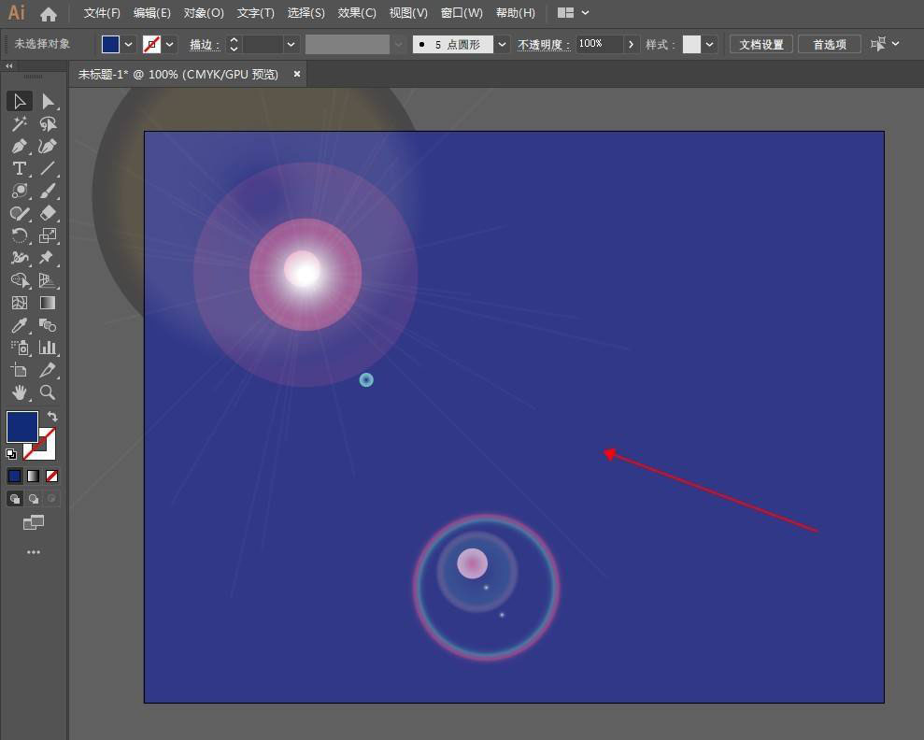Enable Draw Normal mode
This screenshot has width=924, height=740.
click(15, 499)
